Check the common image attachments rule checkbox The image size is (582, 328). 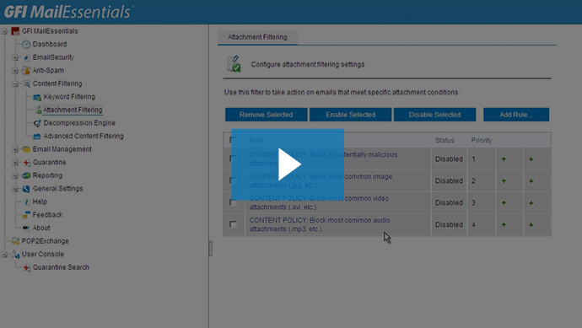(x=233, y=180)
